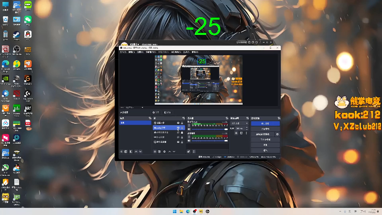Pop out the Sources dock panel

(x=183, y=118)
